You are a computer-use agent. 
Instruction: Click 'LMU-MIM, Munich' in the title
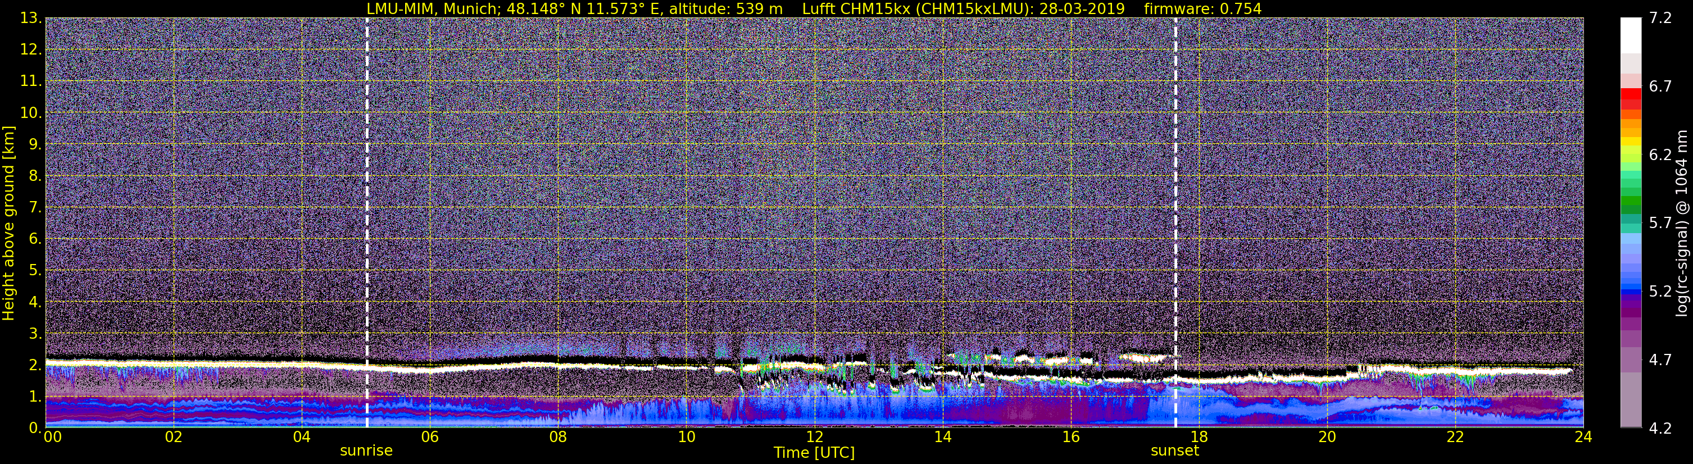[431, 9]
